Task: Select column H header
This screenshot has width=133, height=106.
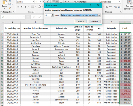Action: pos(125,22)
